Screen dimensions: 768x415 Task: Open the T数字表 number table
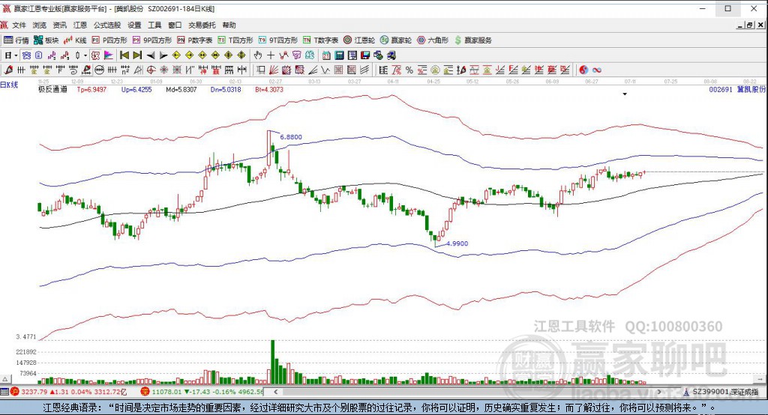pos(320,40)
